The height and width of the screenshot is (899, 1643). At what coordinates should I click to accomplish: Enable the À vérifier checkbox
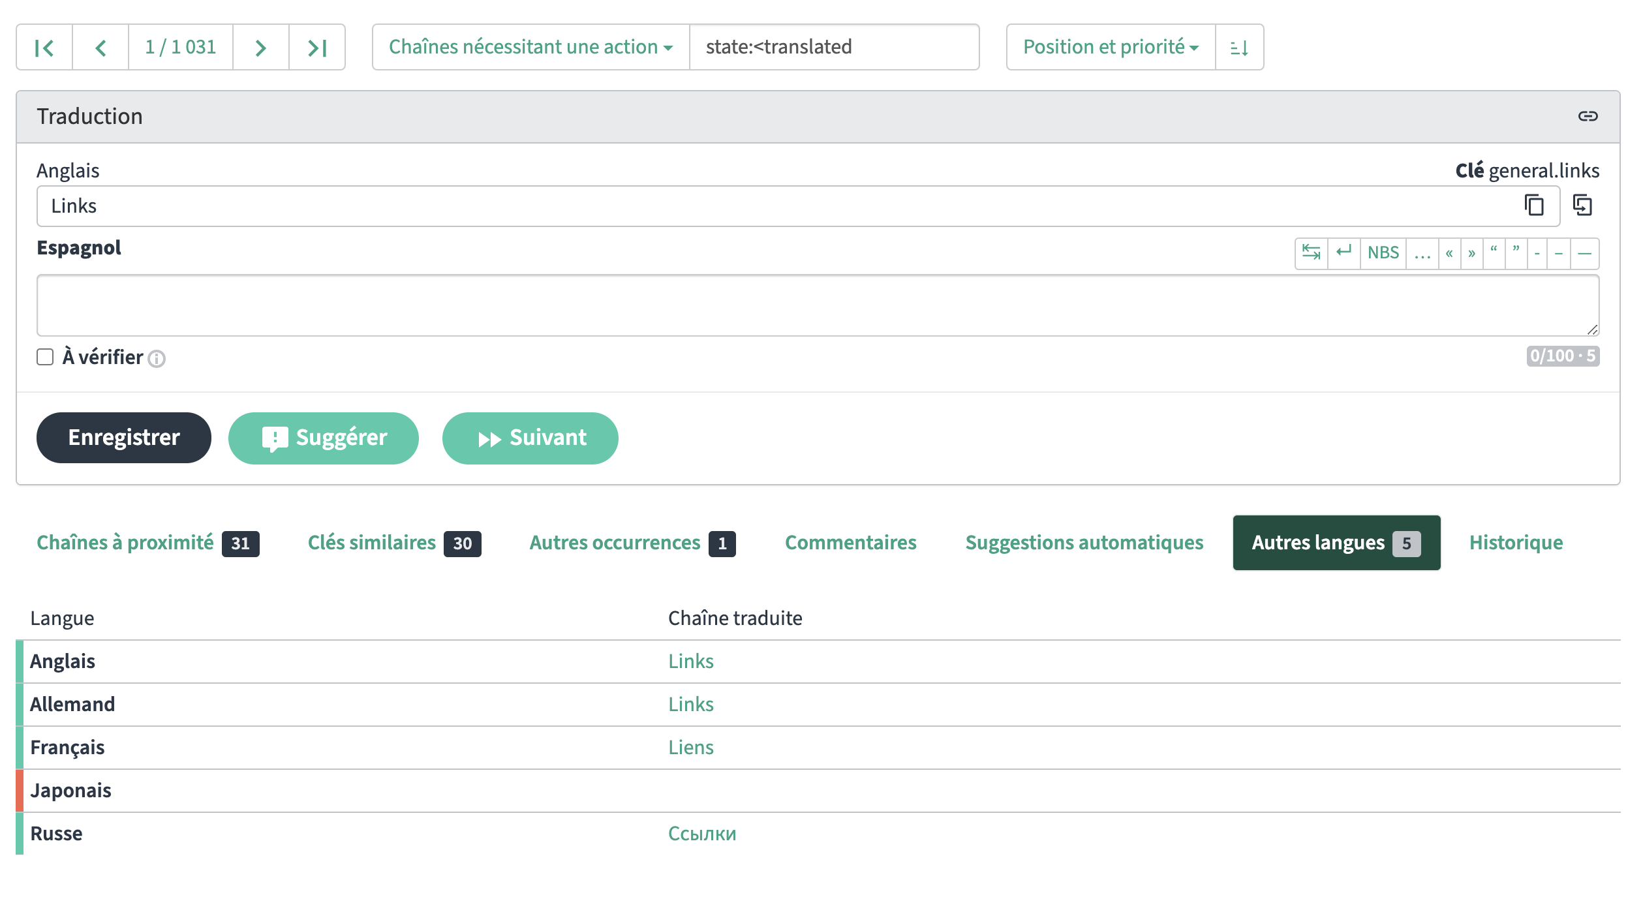[45, 357]
